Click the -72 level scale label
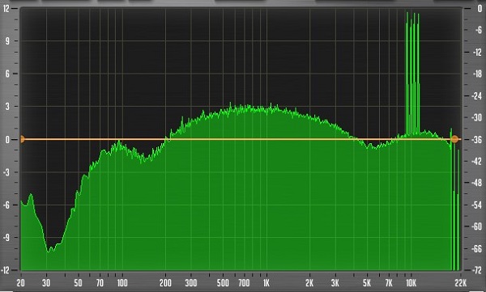 point(477,270)
